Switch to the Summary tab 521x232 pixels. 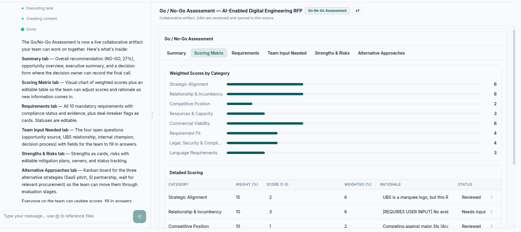pos(176,53)
